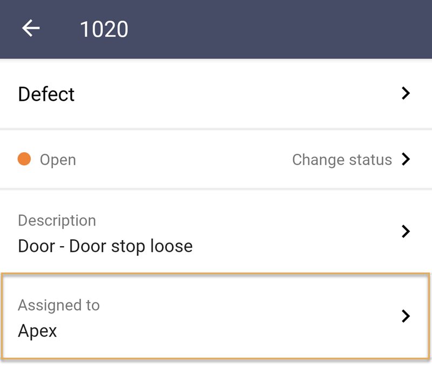Open assignee list via Assigned to chevron
Screen dimensions: 432x374
coord(406,316)
